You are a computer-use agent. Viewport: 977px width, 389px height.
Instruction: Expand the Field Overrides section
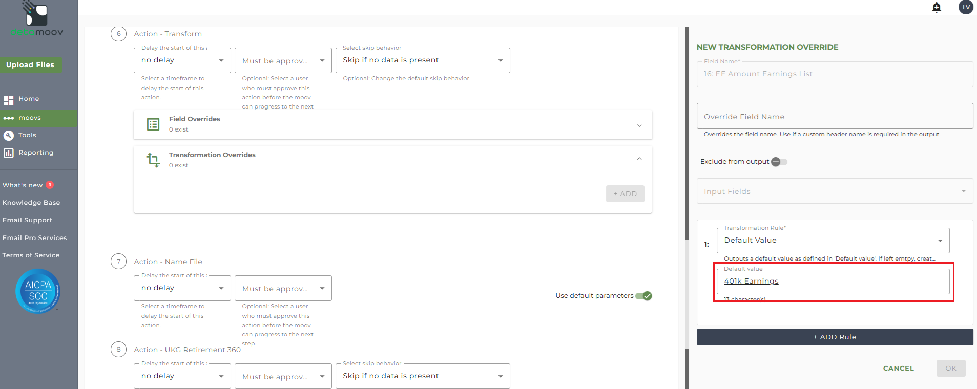pyautogui.click(x=639, y=125)
